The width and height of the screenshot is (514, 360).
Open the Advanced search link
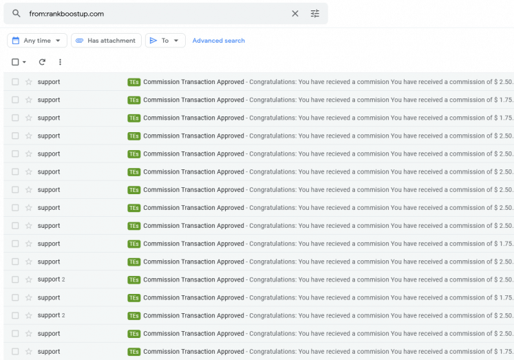219,41
